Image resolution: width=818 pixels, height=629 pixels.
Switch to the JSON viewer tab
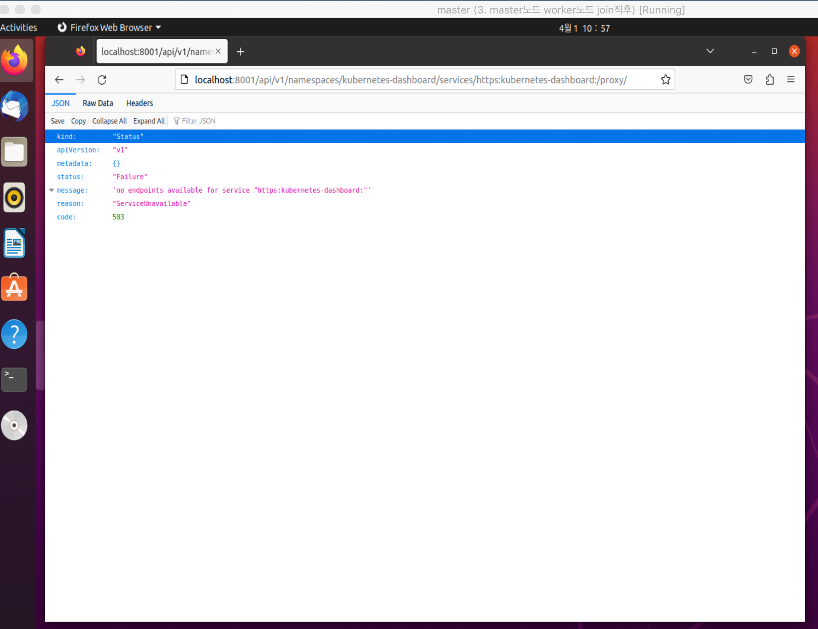tap(60, 103)
